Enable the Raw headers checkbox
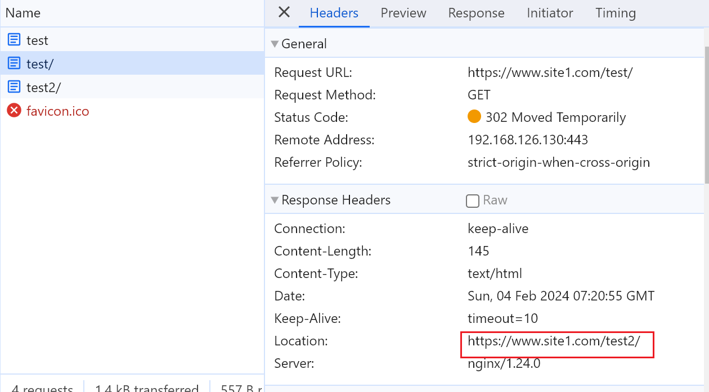Viewport: 709px width, 392px height. click(x=473, y=200)
